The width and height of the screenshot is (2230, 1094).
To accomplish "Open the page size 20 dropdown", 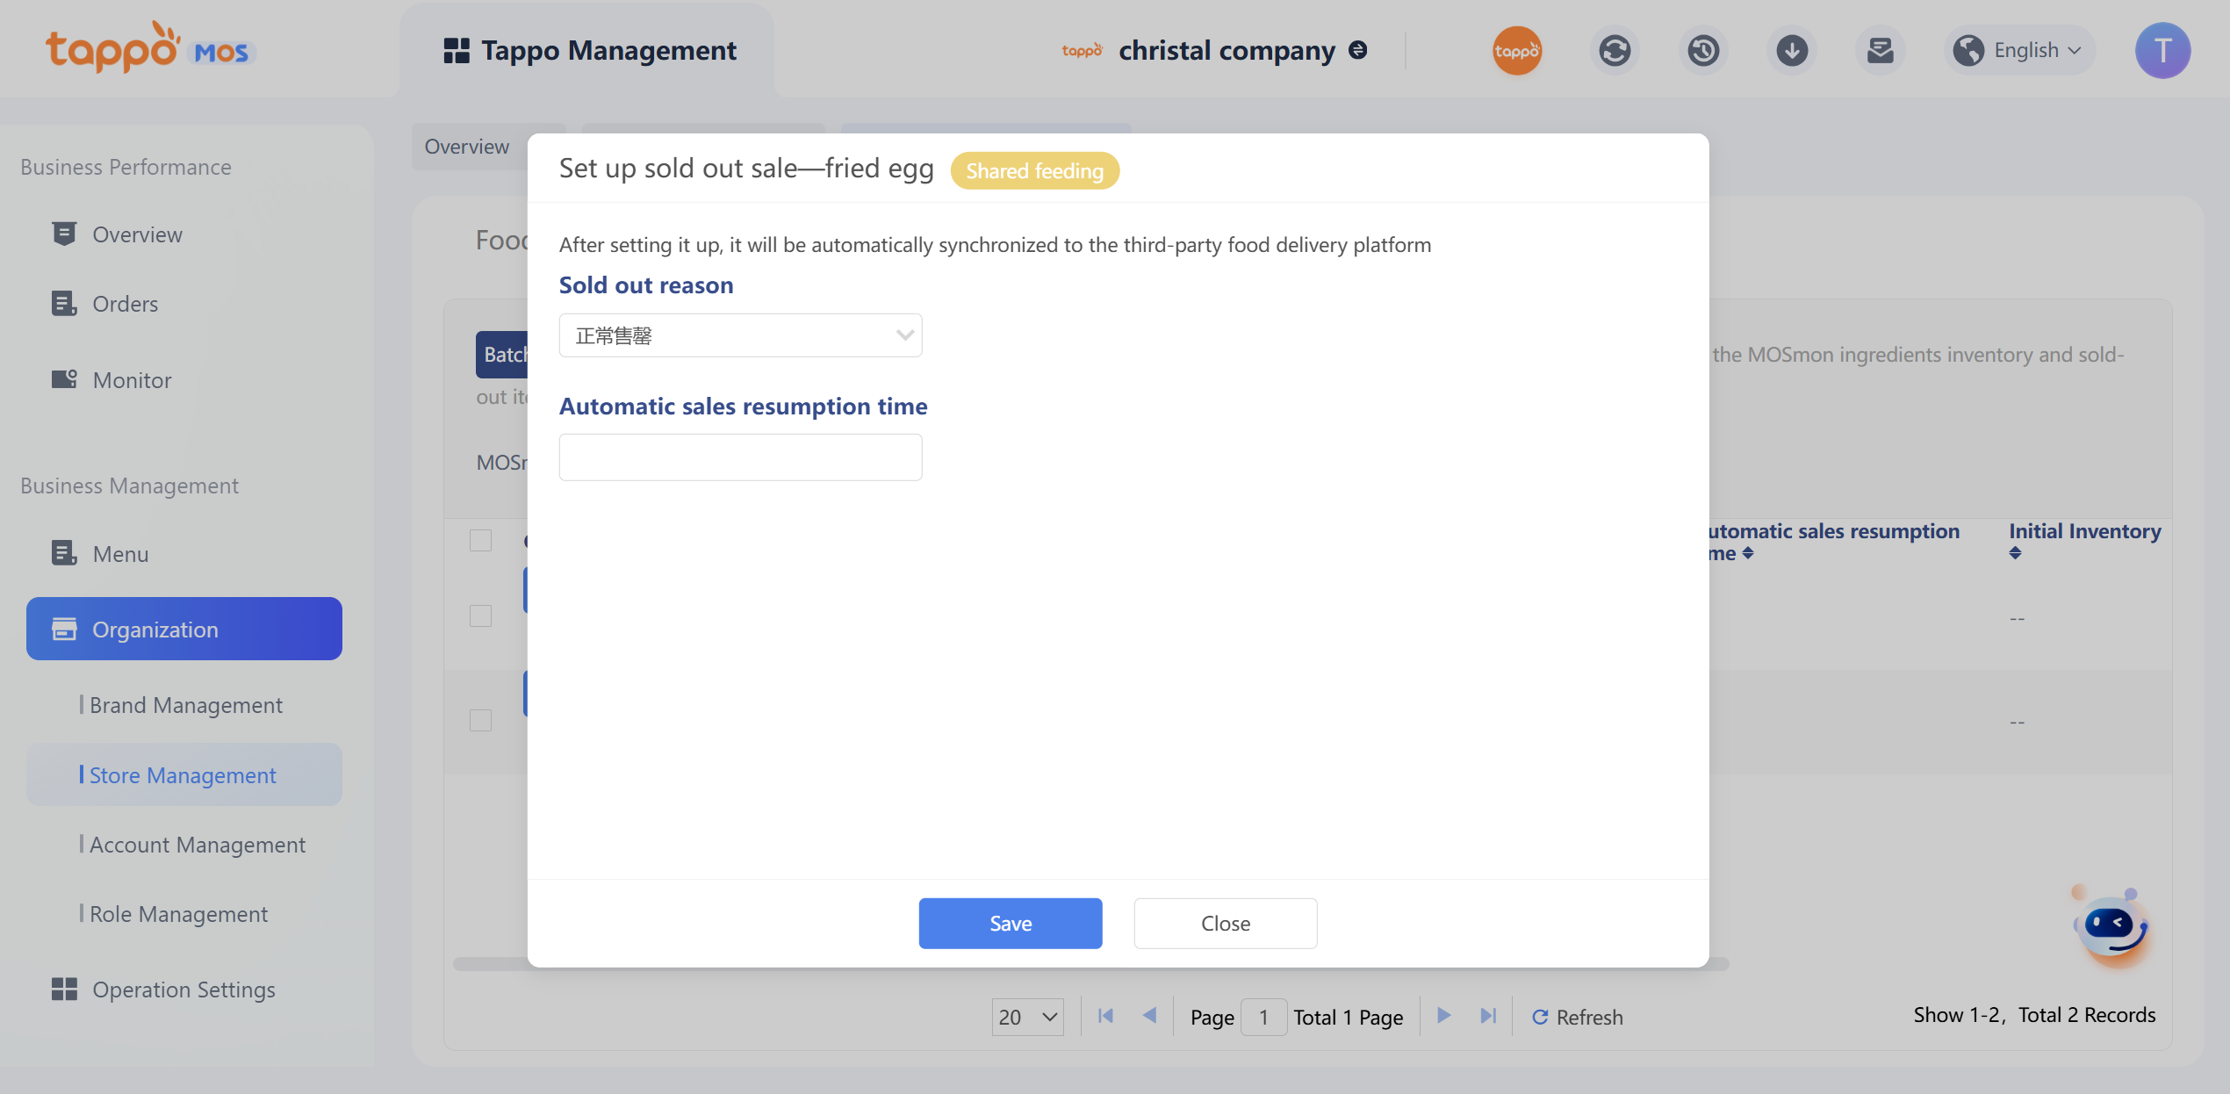I will click(x=1027, y=1017).
